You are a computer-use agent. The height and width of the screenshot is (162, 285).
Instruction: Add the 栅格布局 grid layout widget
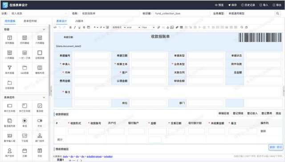tap(40, 70)
